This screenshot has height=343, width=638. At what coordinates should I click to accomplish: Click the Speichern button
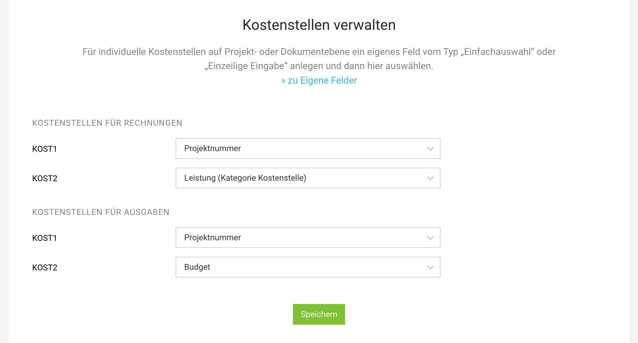click(x=319, y=314)
